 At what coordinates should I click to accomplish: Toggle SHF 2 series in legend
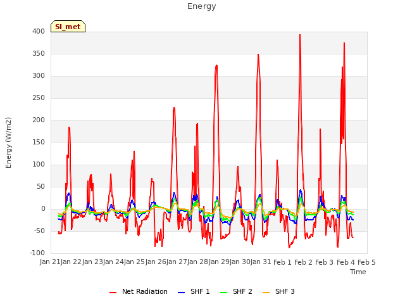tap(236, 291)
